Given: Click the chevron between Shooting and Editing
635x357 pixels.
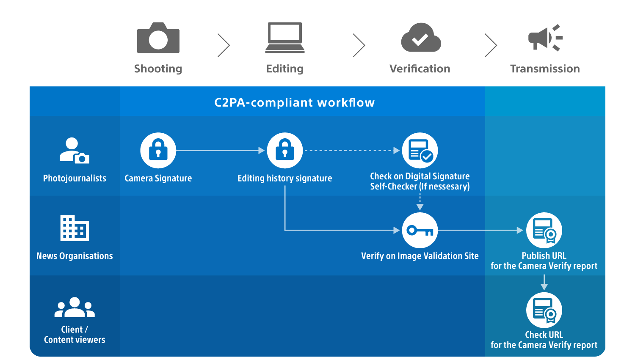Looking at the screenshot, I should (224, 45).
